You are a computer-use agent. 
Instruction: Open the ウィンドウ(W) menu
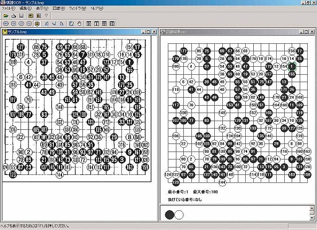click(x=77, y=9)
